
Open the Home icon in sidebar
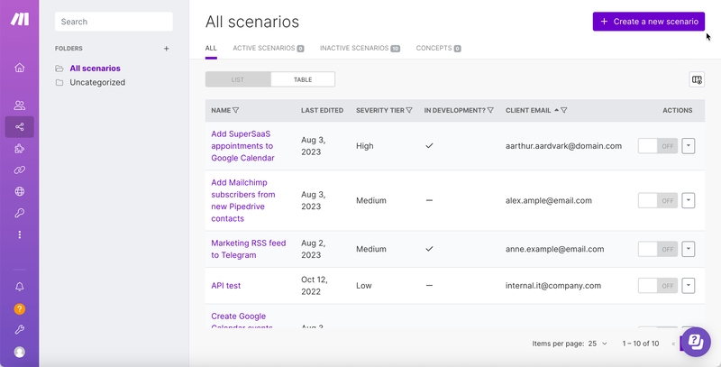coord(19,68)
